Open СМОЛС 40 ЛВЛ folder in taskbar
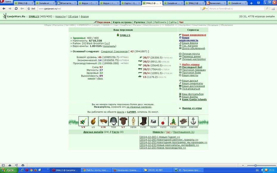This screenshot has width=277, height=173. click(x=157, y=170)
